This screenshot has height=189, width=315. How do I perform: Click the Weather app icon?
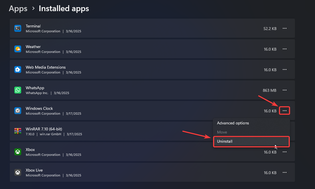pos(18,49)
